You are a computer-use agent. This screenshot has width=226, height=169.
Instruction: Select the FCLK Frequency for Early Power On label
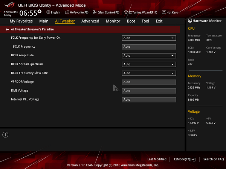(x=36, y=38)
